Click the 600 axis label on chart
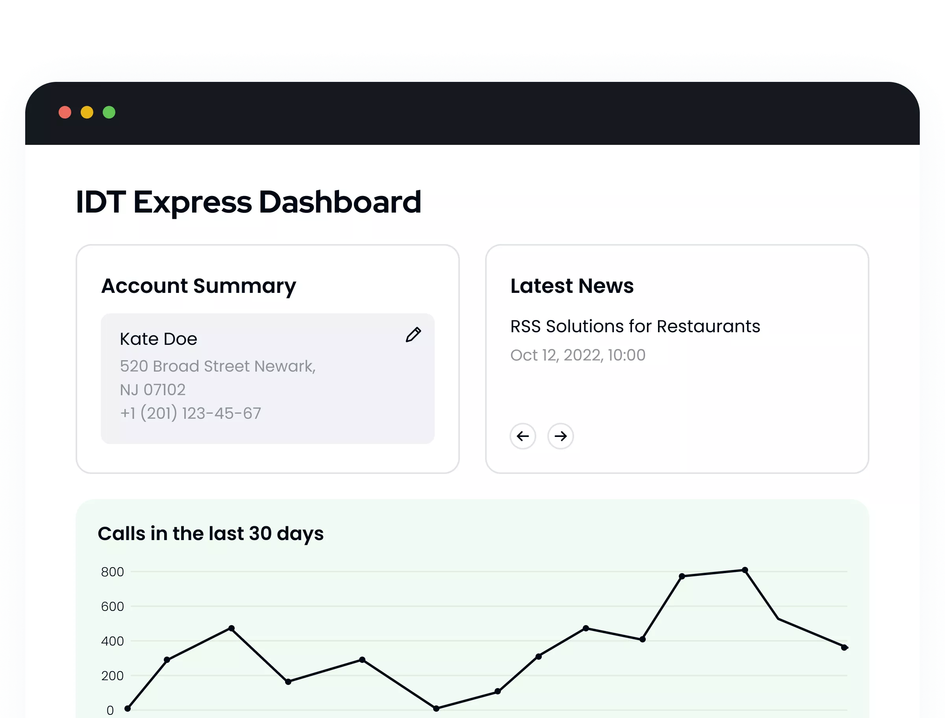Viewport: 945px width, 718px height. click(x=112, y=607)
